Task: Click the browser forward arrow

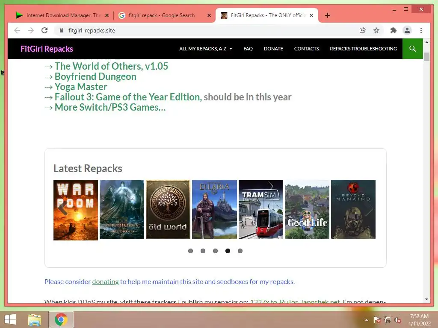Action: coord(31,30)
